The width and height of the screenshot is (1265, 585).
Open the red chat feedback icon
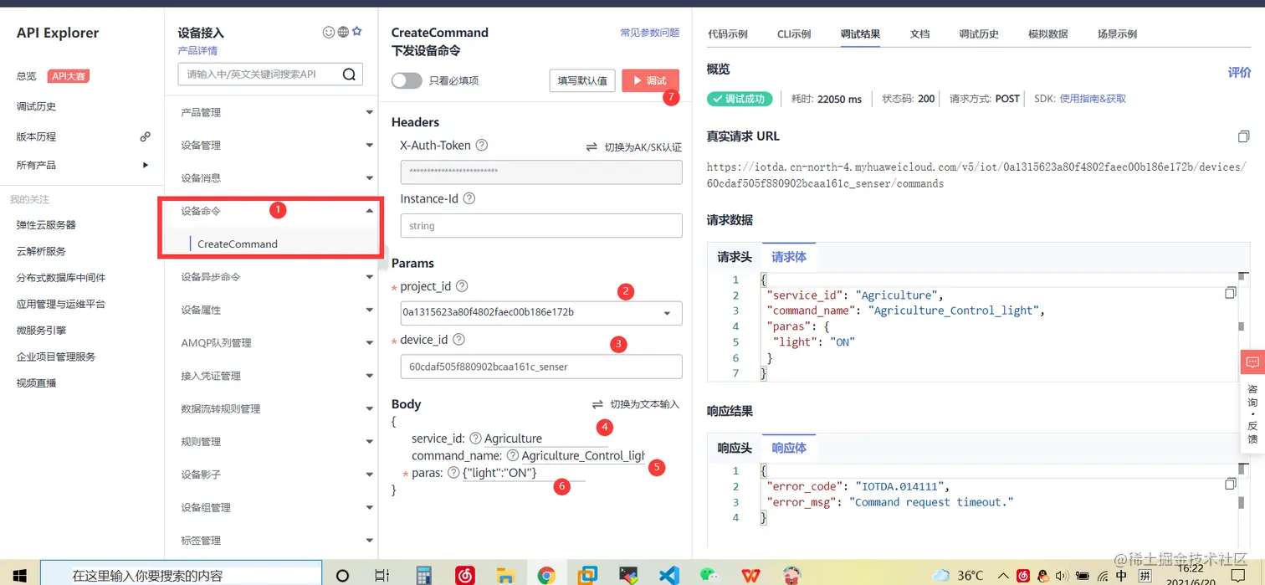1252,362
